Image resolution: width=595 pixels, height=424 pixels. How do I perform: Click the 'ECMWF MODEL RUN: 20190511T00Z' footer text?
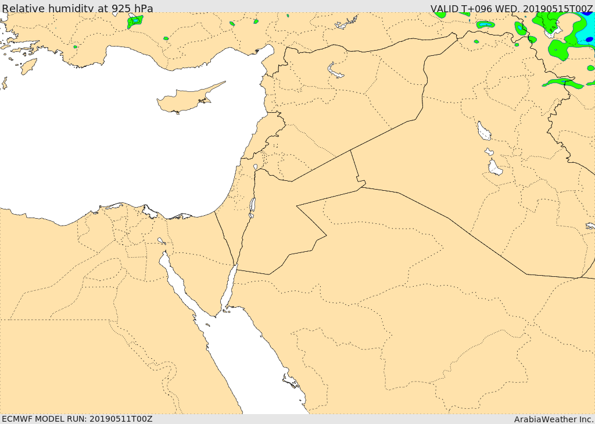(x=77, y=419)
